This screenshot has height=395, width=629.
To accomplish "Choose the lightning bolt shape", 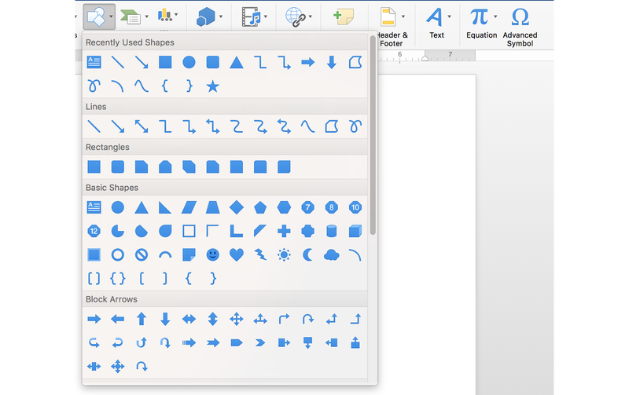I will [260, 254].
